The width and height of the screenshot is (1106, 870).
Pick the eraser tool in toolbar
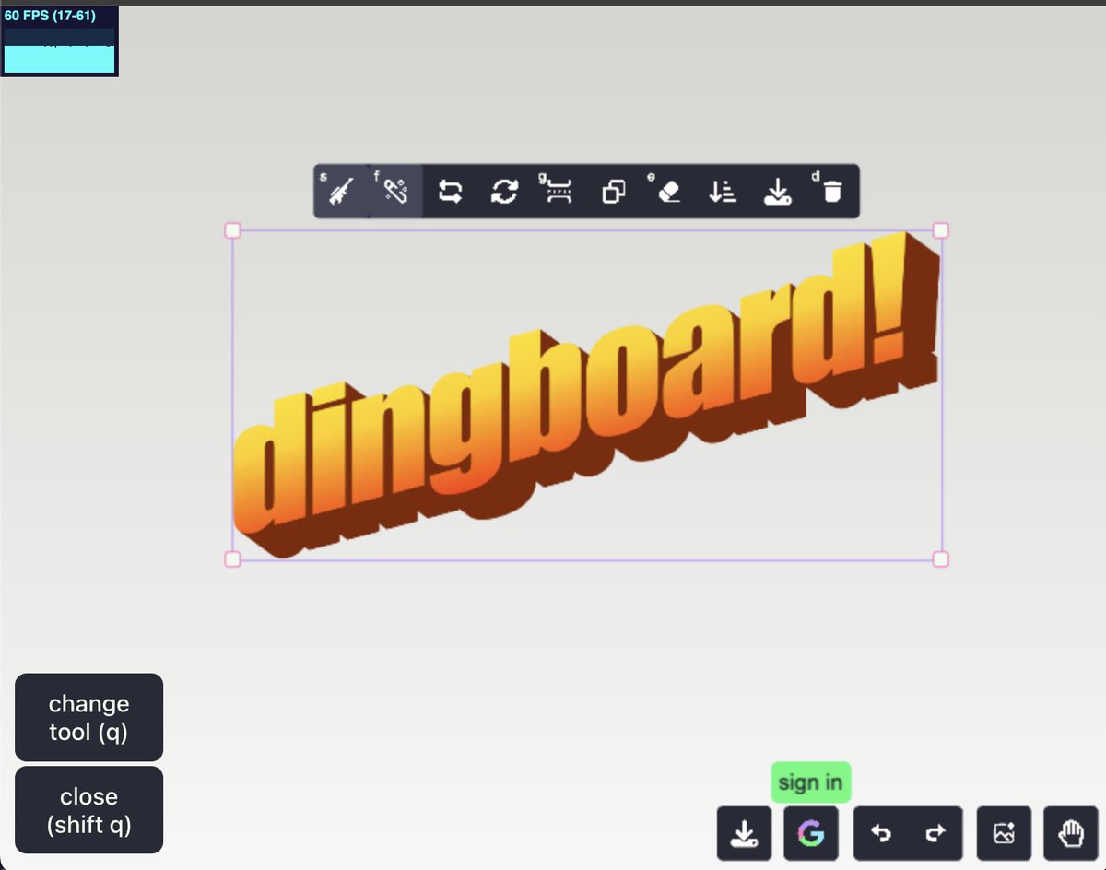tap(669, 192)
